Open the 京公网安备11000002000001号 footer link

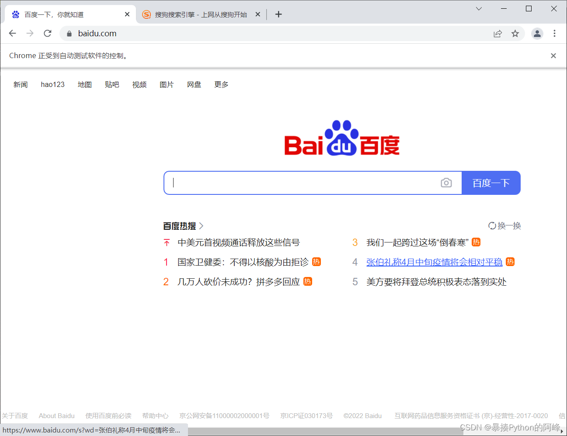tap(224, 416)
